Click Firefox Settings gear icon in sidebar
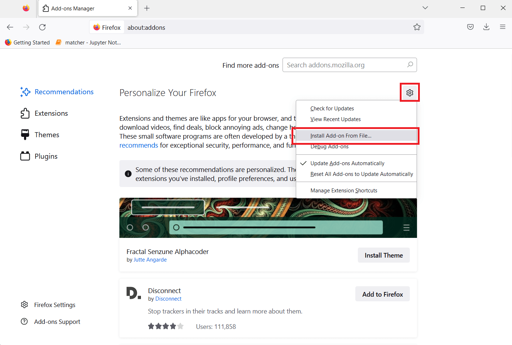 point(24,305)
